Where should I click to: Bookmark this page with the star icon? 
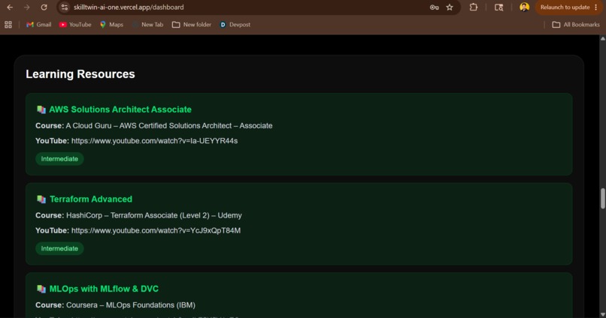pos(450,7)
